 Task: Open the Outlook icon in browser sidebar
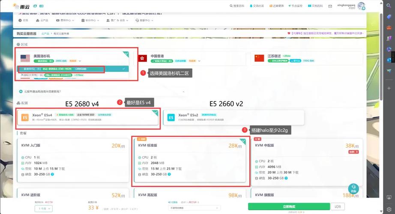coord(389,60)
